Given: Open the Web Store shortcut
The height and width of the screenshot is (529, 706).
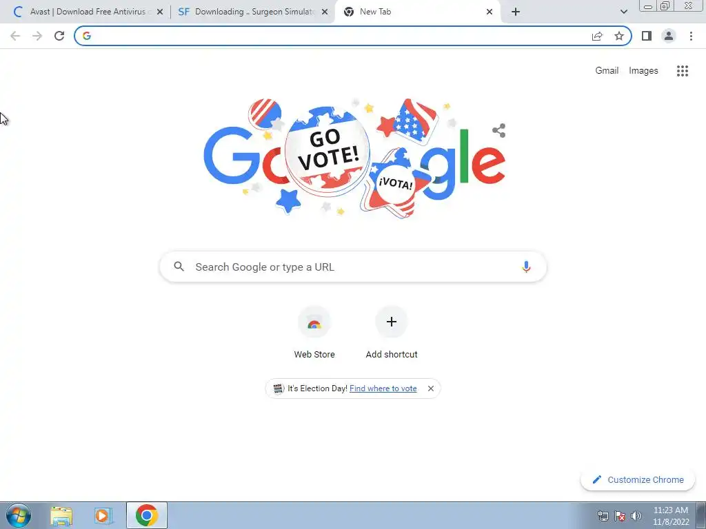Looking at the screenshot, I should tap(314, 333).
